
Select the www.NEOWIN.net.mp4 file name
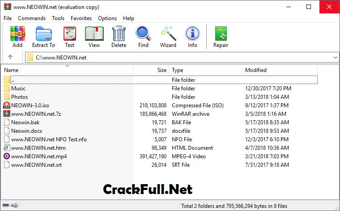coord(39,156)
